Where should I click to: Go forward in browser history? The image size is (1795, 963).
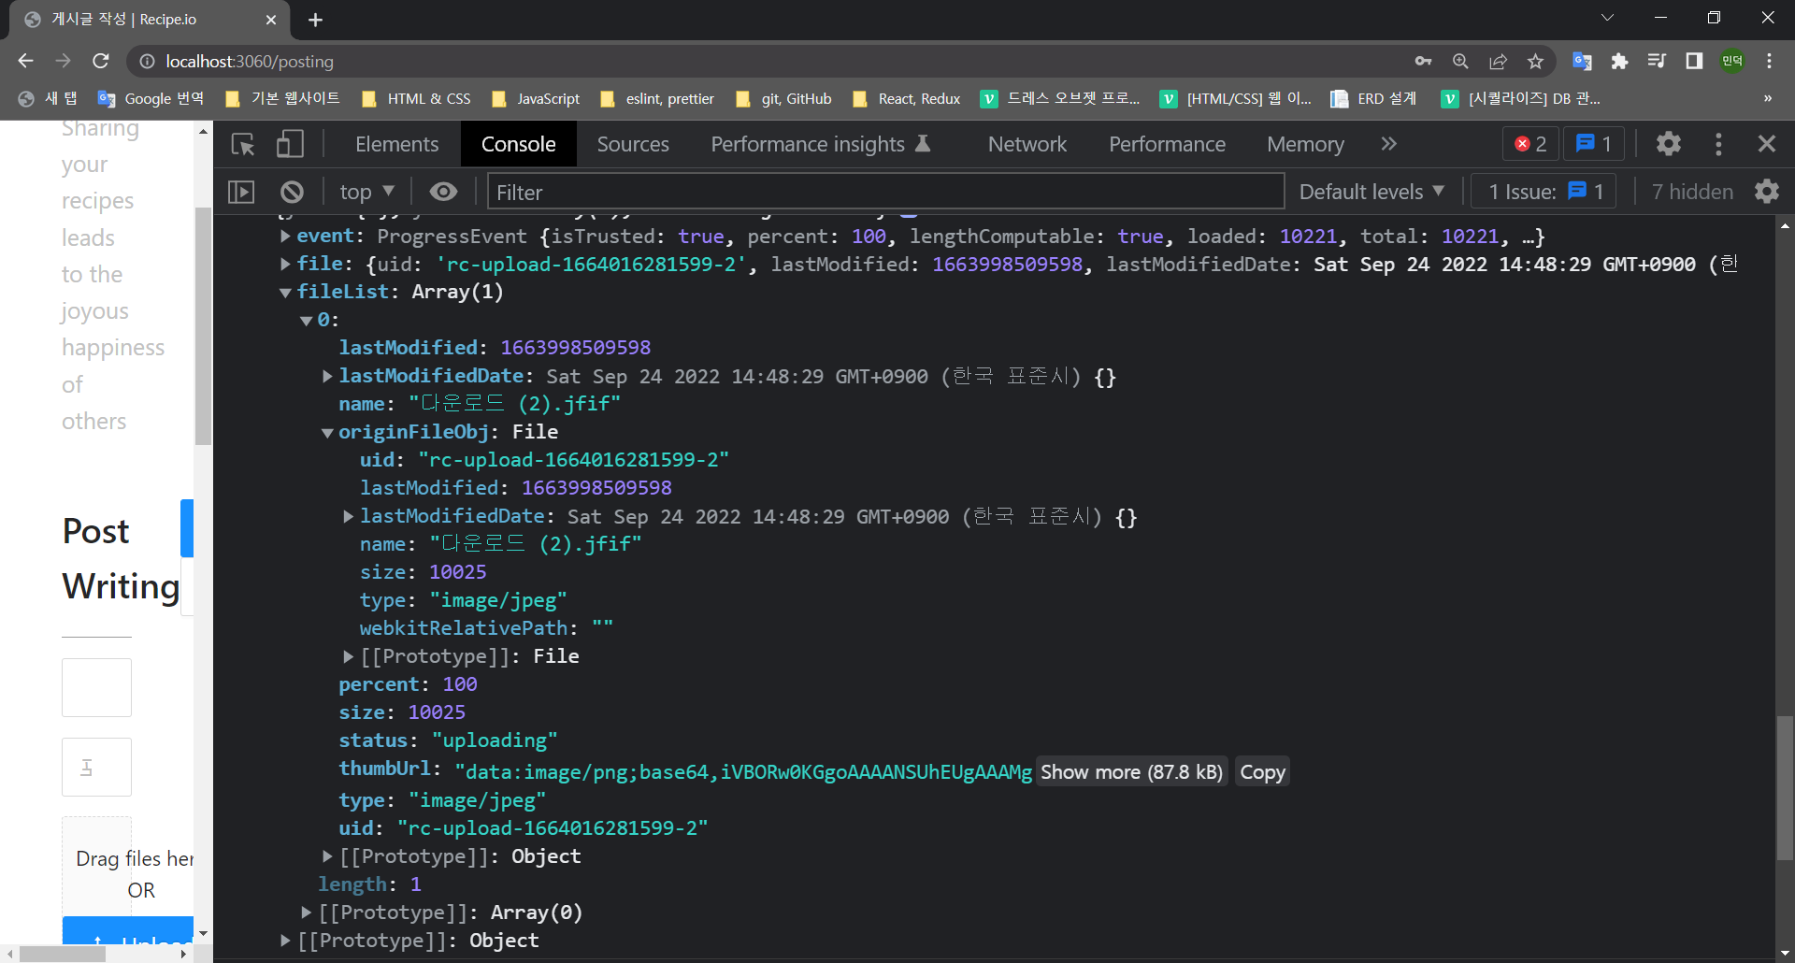pyautogui.click(x=63, y=61)
